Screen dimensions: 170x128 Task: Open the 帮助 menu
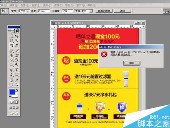(x=91, y=5)
